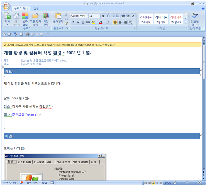Screen dimensions: 207x186
Task: Switch to Web Layout view button
Action: (153, 183)
